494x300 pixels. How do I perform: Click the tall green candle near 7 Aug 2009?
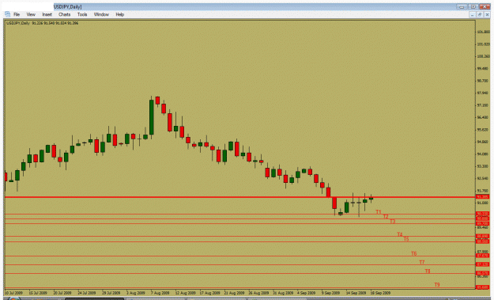pyautogui.click(x=152, y=117)
